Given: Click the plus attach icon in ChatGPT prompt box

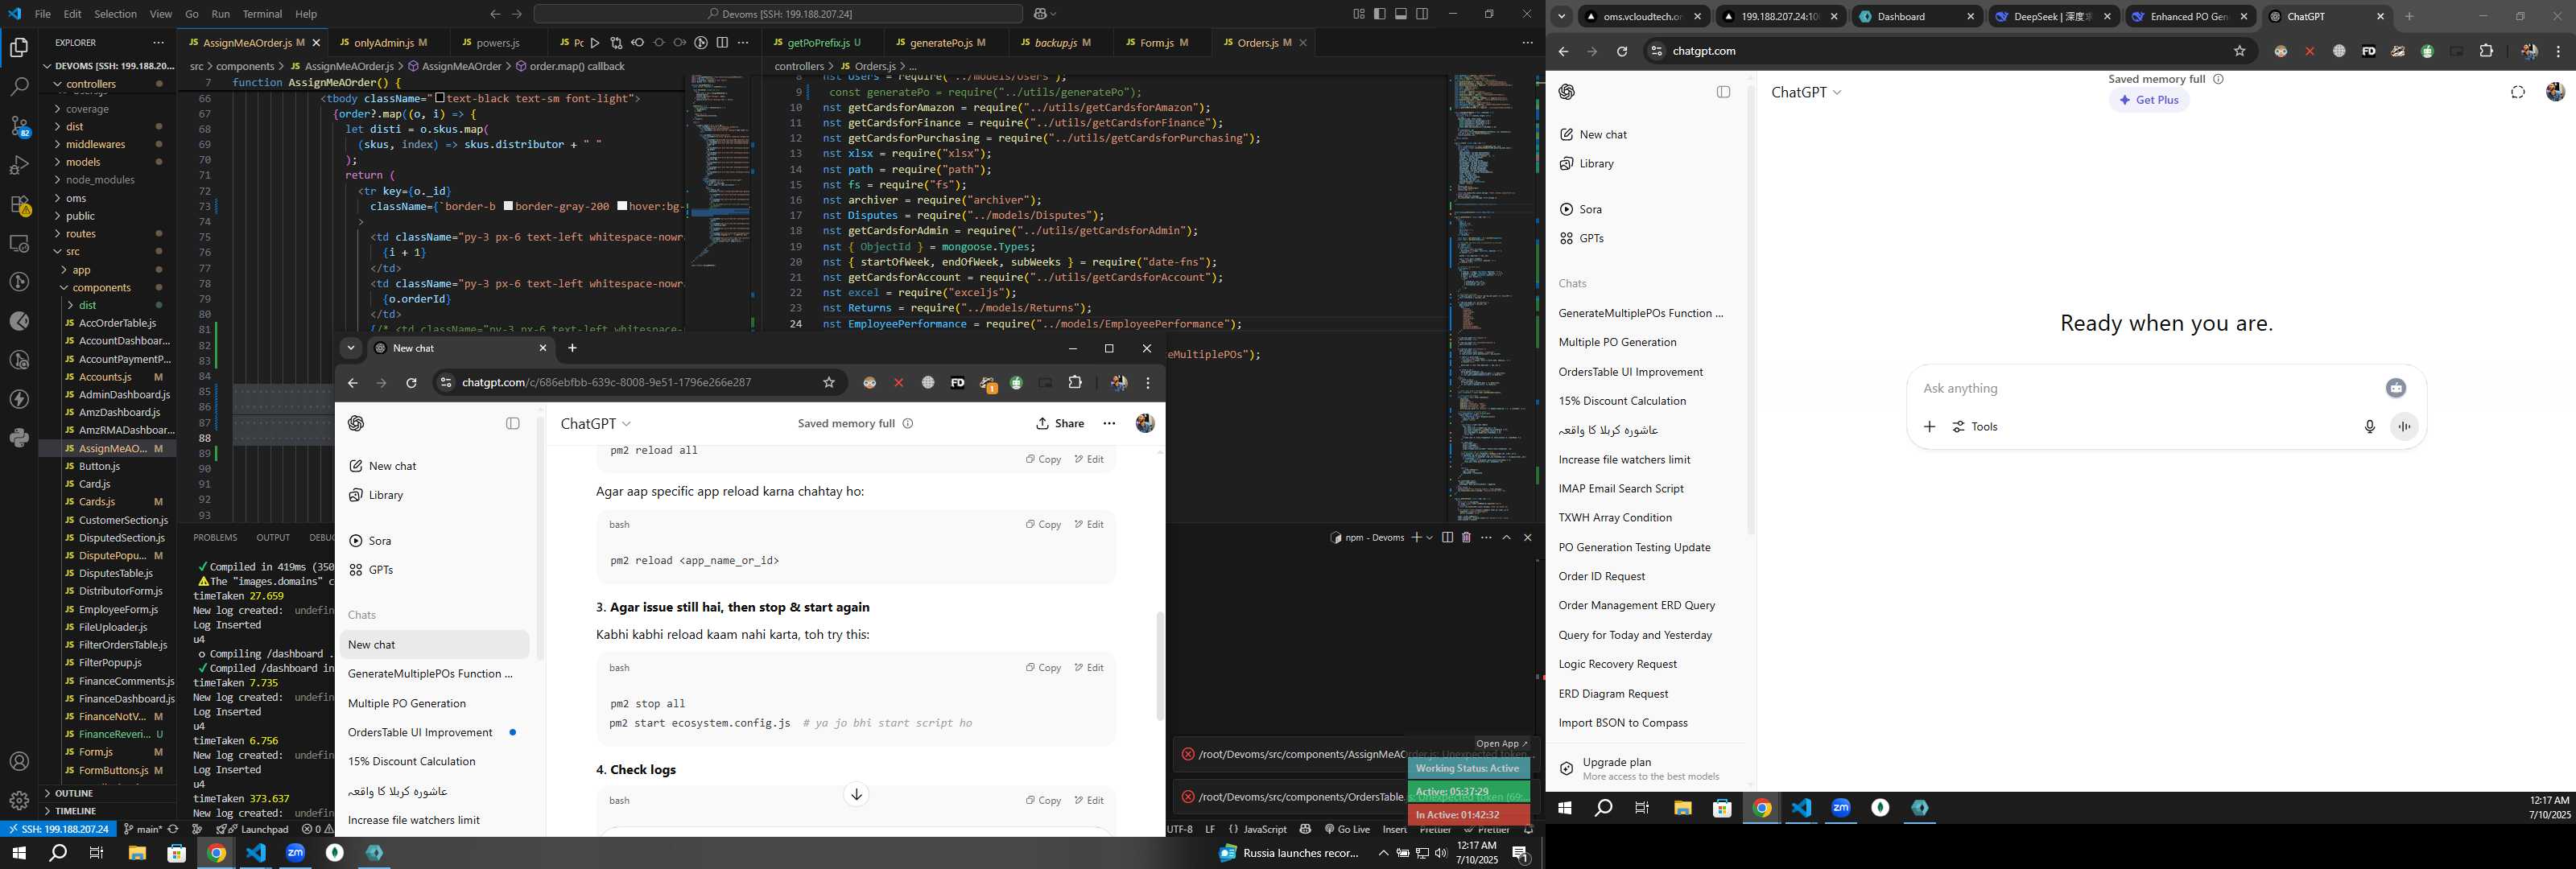Looking at the screenshot, I should click(x=1929, y=427).
